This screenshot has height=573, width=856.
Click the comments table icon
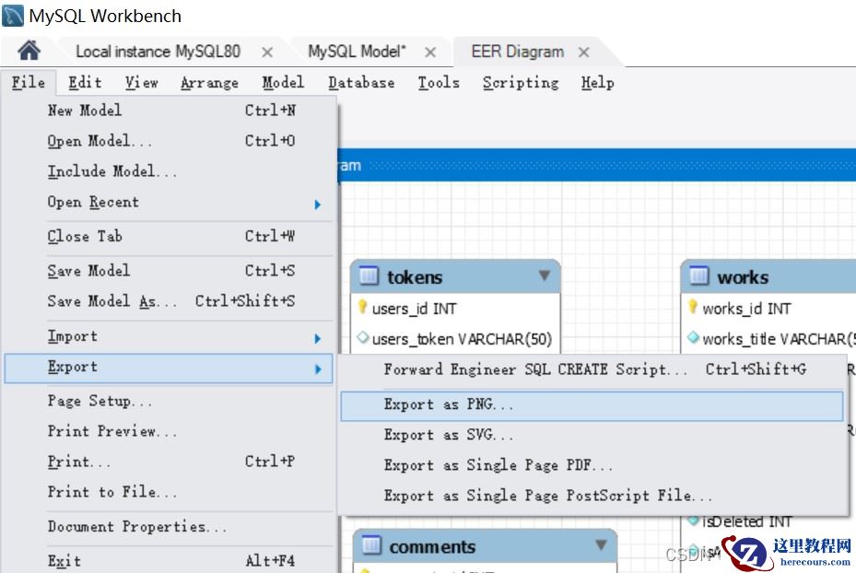(371, 544)
